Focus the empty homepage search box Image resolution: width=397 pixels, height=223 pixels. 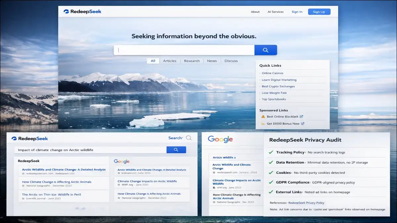[184, 50]
